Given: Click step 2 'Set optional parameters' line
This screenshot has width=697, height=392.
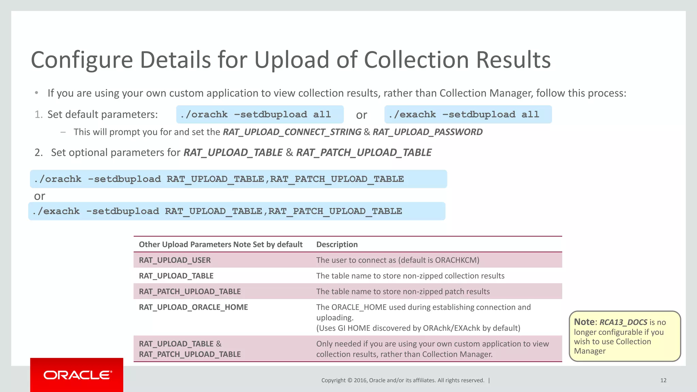Looking at the screenshot, I should [x=233, y=152].
